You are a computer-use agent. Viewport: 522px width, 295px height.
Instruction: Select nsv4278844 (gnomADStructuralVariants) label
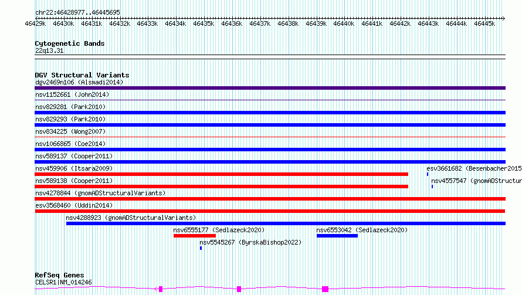[100, 193]
